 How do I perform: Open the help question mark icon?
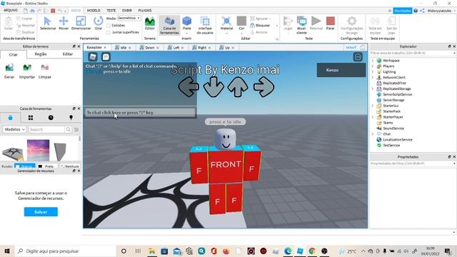416,11
